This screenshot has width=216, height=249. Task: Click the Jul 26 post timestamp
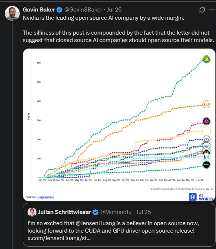114,10
